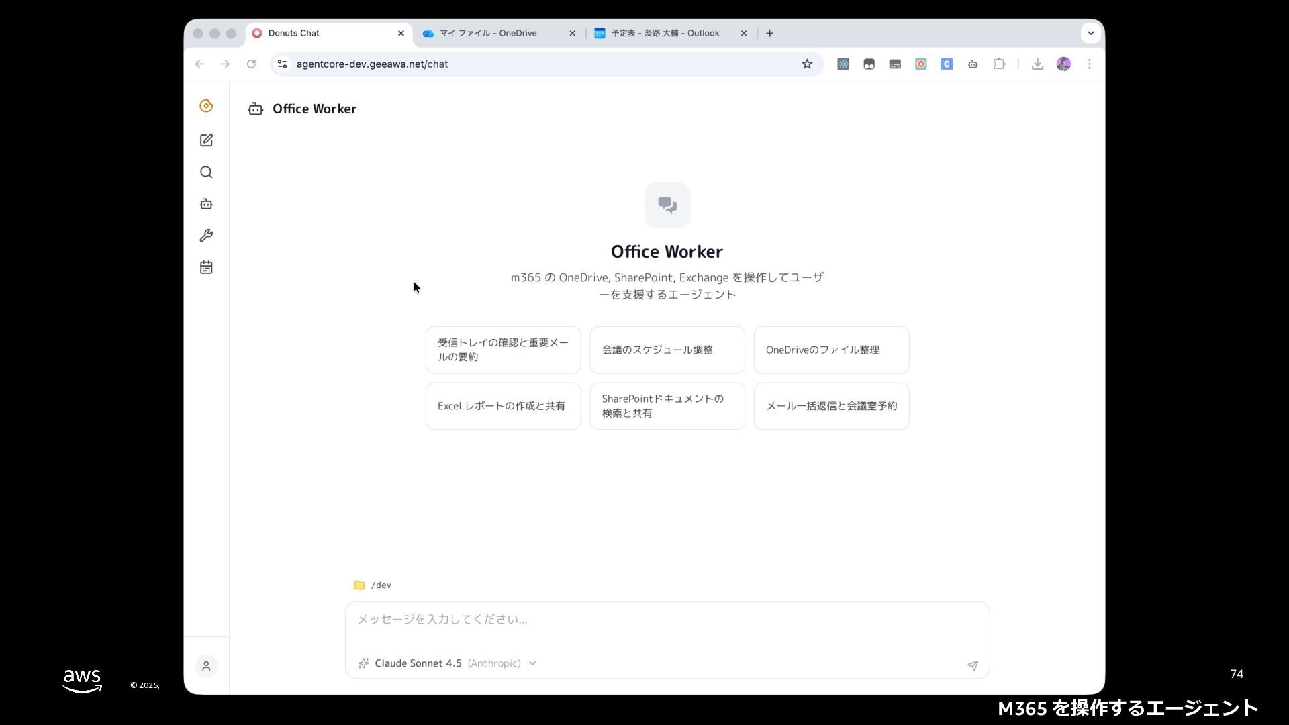Open the tab list chevron in browser
The height and width of the screenshot is (725, 1289).
(x=1090, y=33)
